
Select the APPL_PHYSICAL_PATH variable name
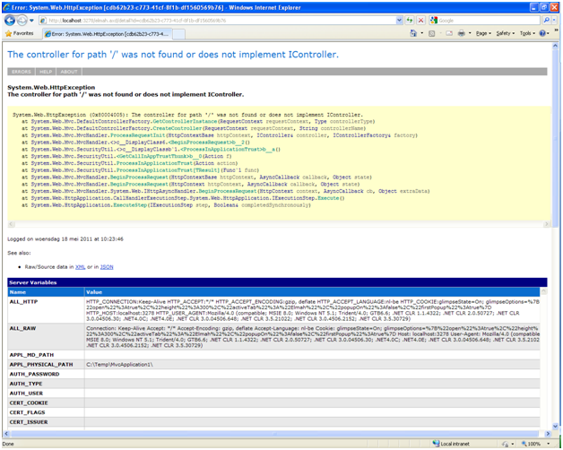pos(41,365)
